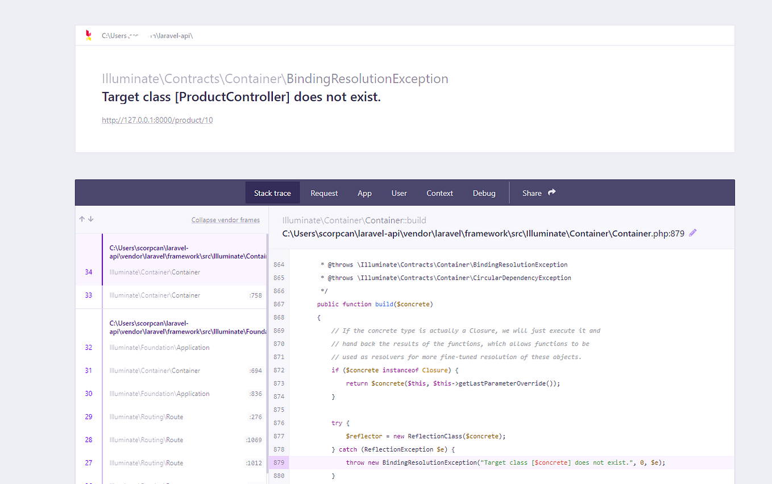
Task: Open the Context tab
Action: (x=439, y=193)
